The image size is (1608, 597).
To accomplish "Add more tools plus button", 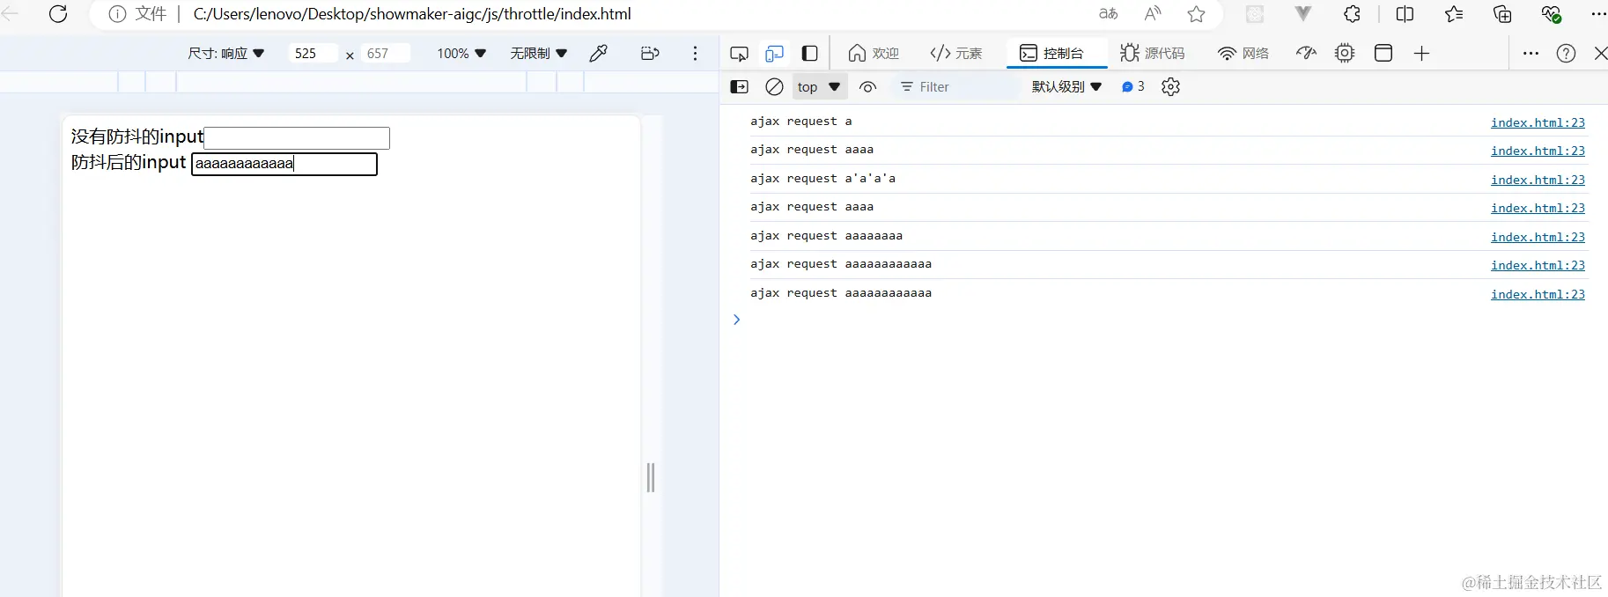I will pyautogui.click(x=1421, y=54).
